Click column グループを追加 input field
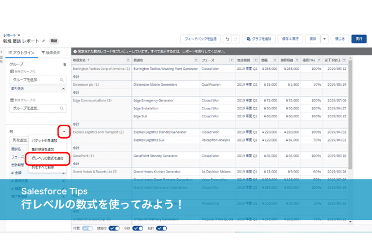372x247 pixels. click(38, 108)
